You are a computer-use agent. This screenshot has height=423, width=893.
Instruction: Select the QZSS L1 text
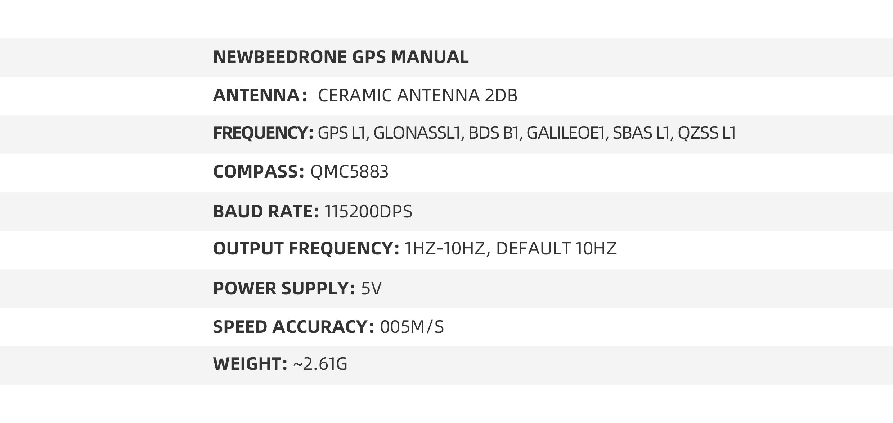[x=707, y=133]
